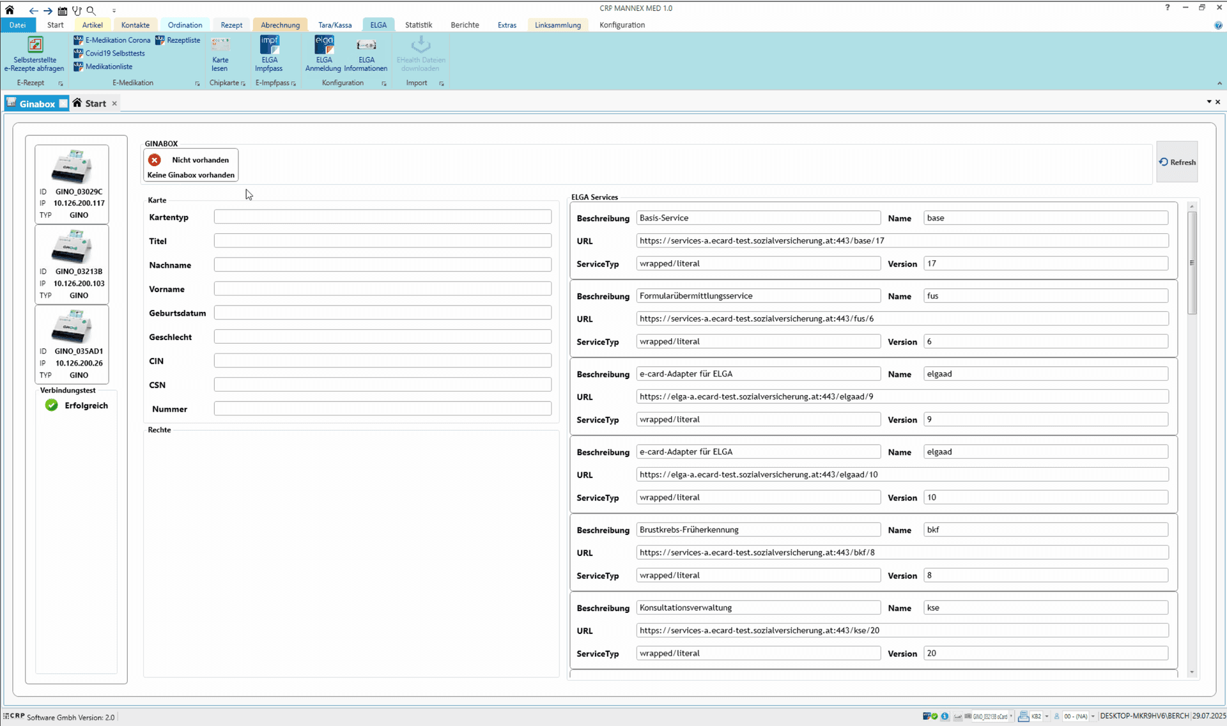Show the blue info icon in status bar

point(945,716)
